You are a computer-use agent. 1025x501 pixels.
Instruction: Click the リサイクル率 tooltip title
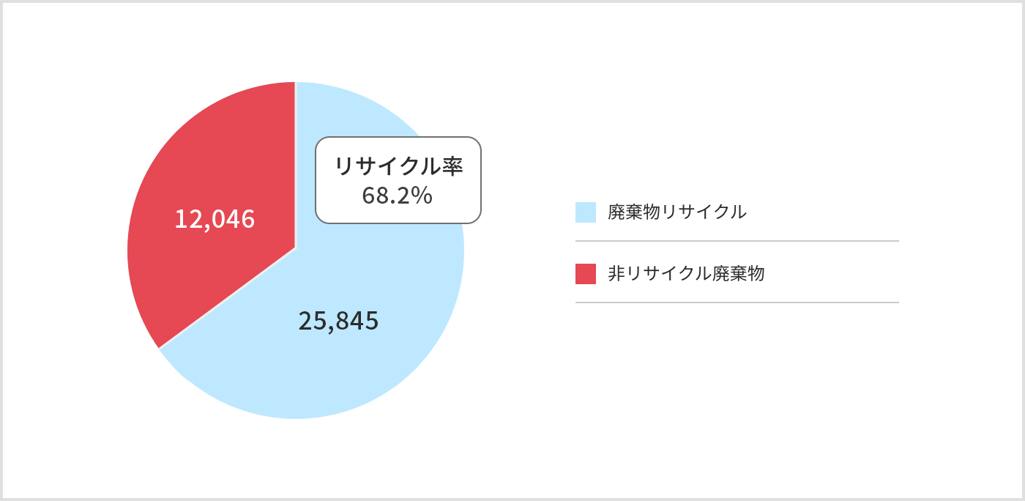click(398, 166)
